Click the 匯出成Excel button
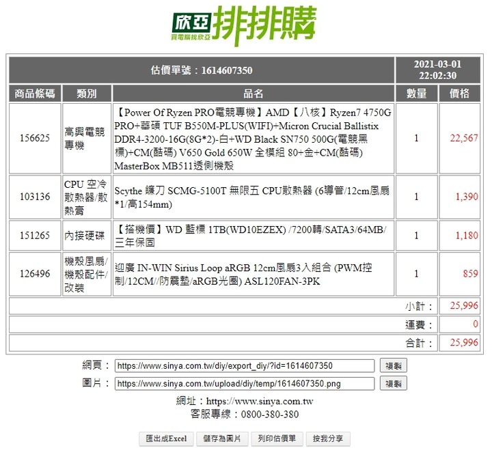Screen dimensions: 492x461 pyautogui.click(x=166, y=438)
